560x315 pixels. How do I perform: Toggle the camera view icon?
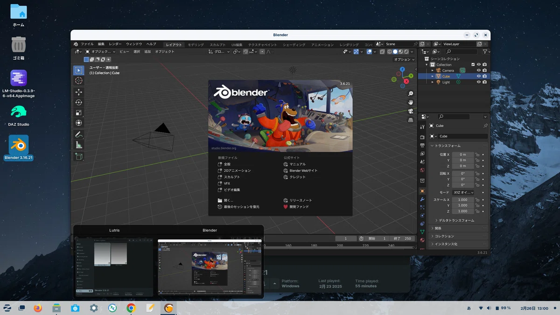pos(411,111)
